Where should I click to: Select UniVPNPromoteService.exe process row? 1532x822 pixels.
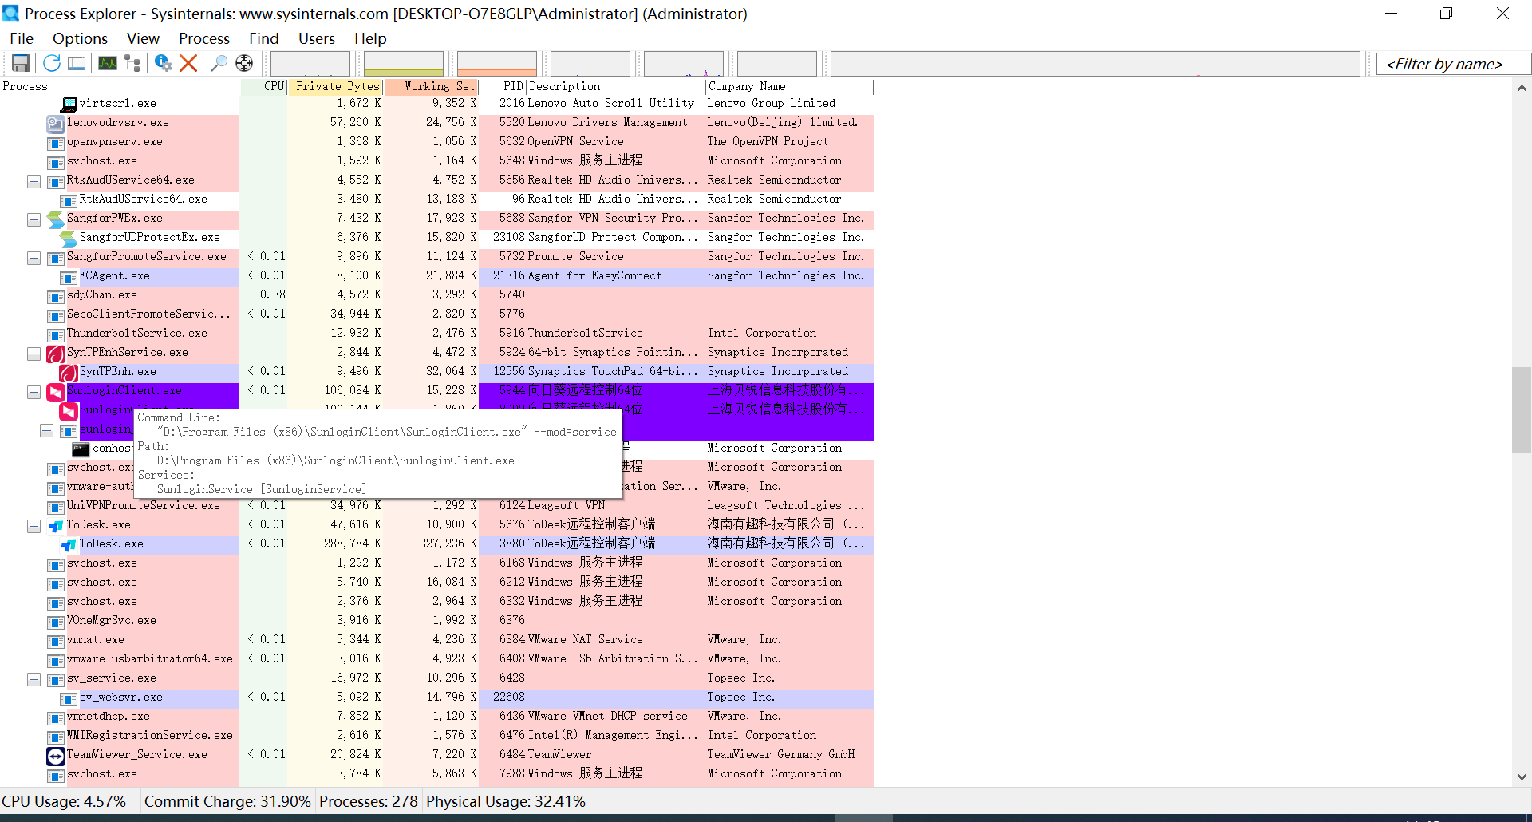436,506
